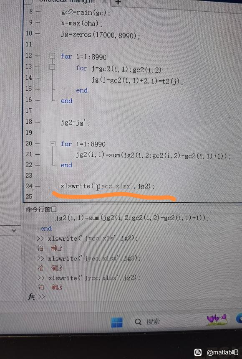Image resolution: width=242 pixels, height=359 pixels.
Task: Collapse the for loop fold at line 20
Action: (53, 143)
